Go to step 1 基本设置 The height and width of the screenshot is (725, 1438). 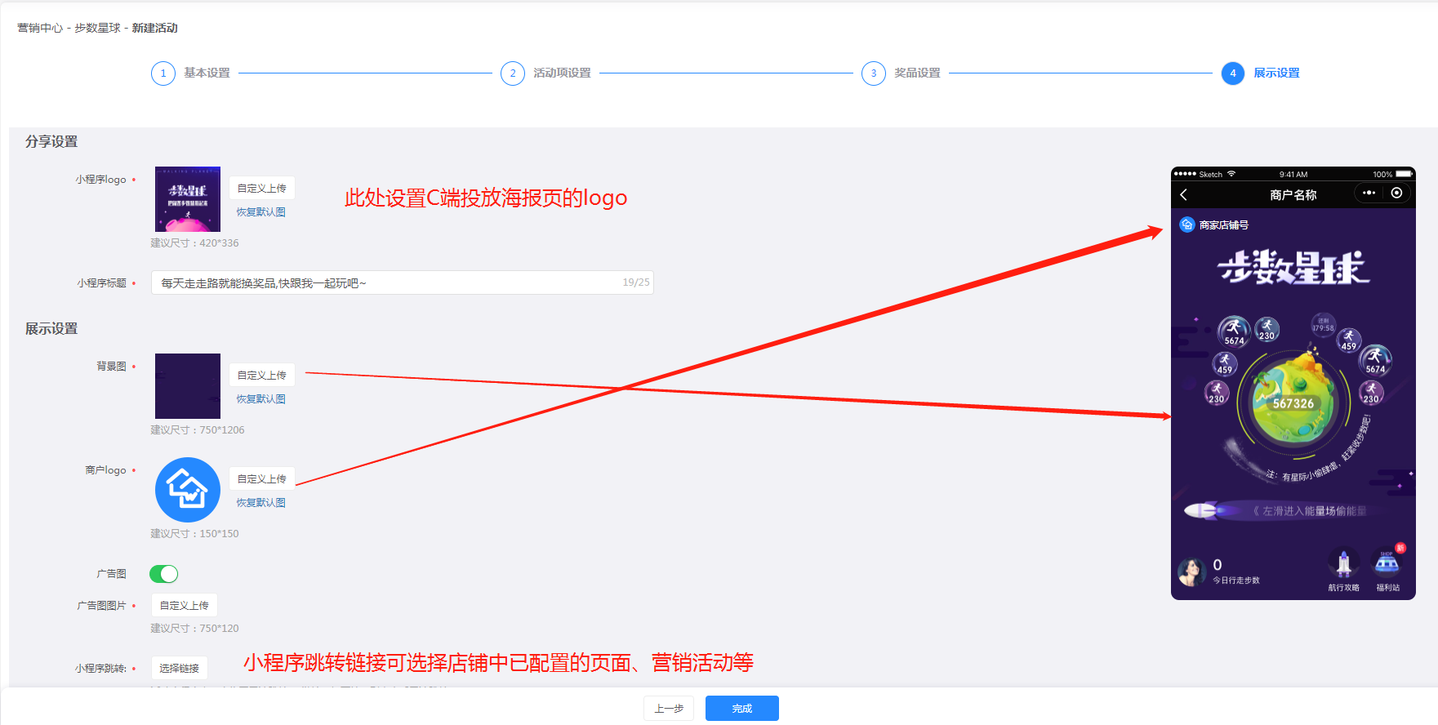163,73
